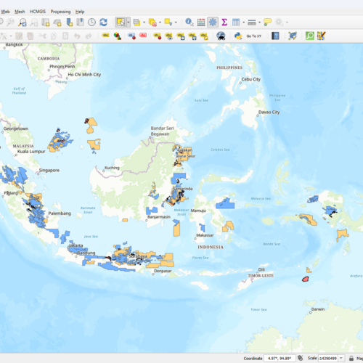Click Select by Location icon

(x=168, y=23)
